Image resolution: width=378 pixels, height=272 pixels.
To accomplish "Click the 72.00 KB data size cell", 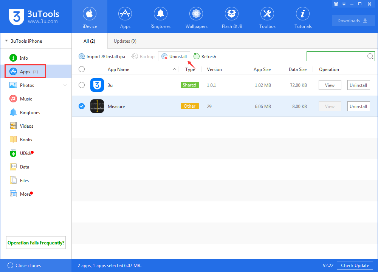I will (x=299, y=85).
